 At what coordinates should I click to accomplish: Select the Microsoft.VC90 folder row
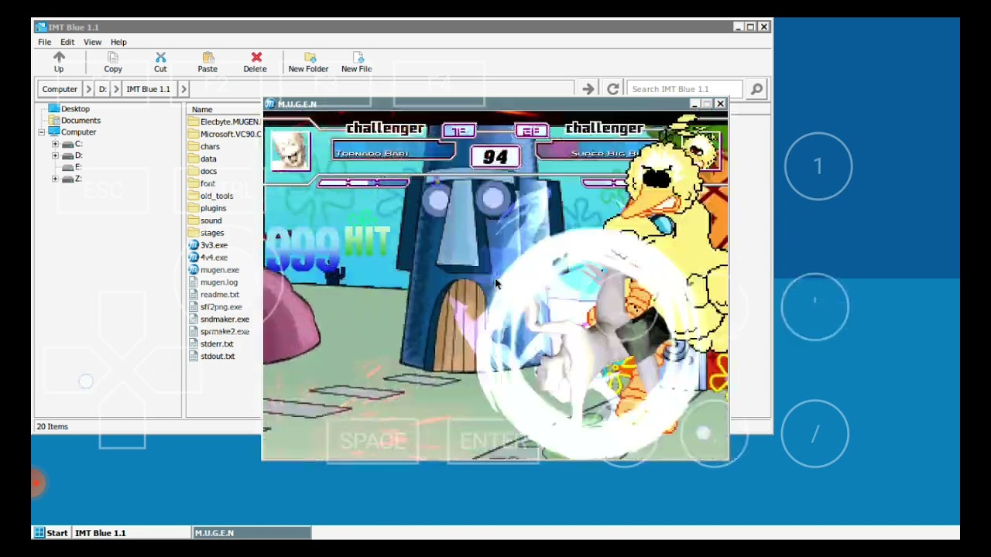tap(225, 134)
